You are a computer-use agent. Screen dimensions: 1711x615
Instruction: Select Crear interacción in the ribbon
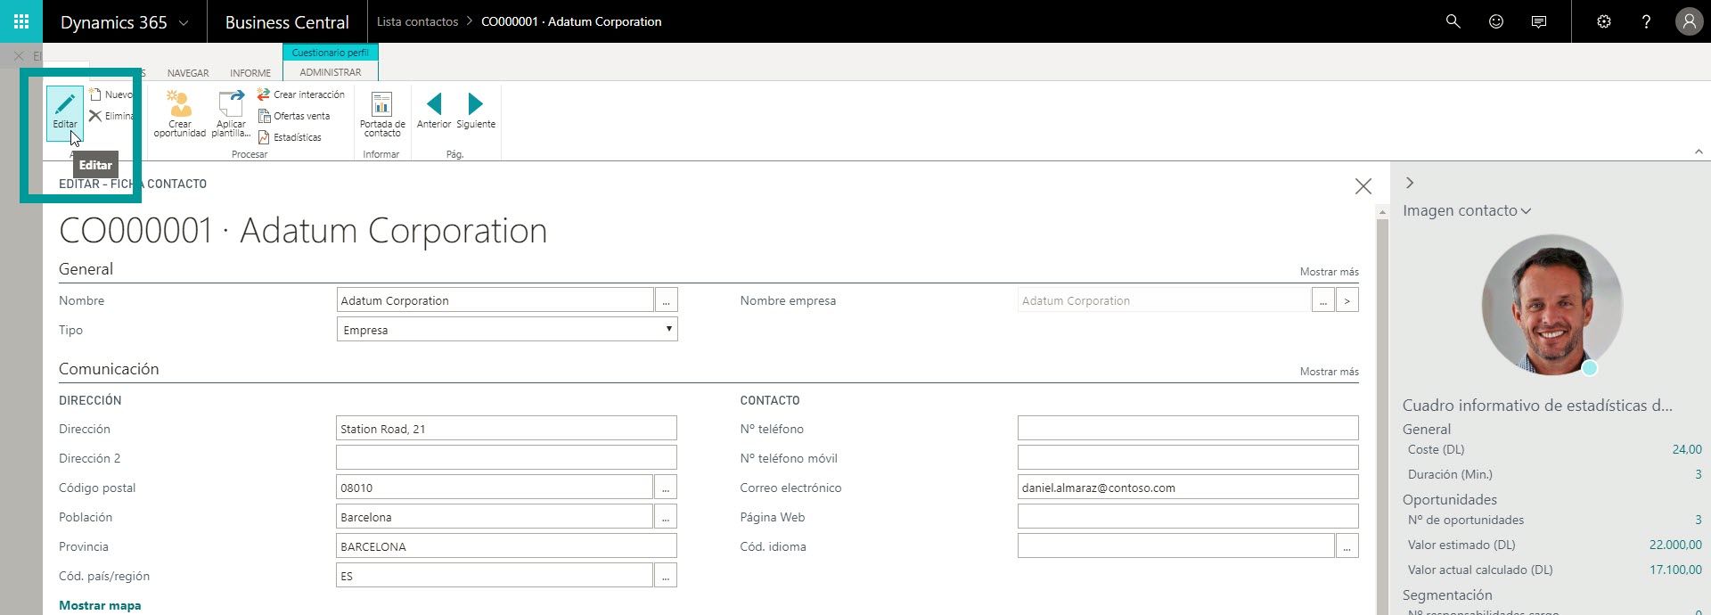point(300,94)
